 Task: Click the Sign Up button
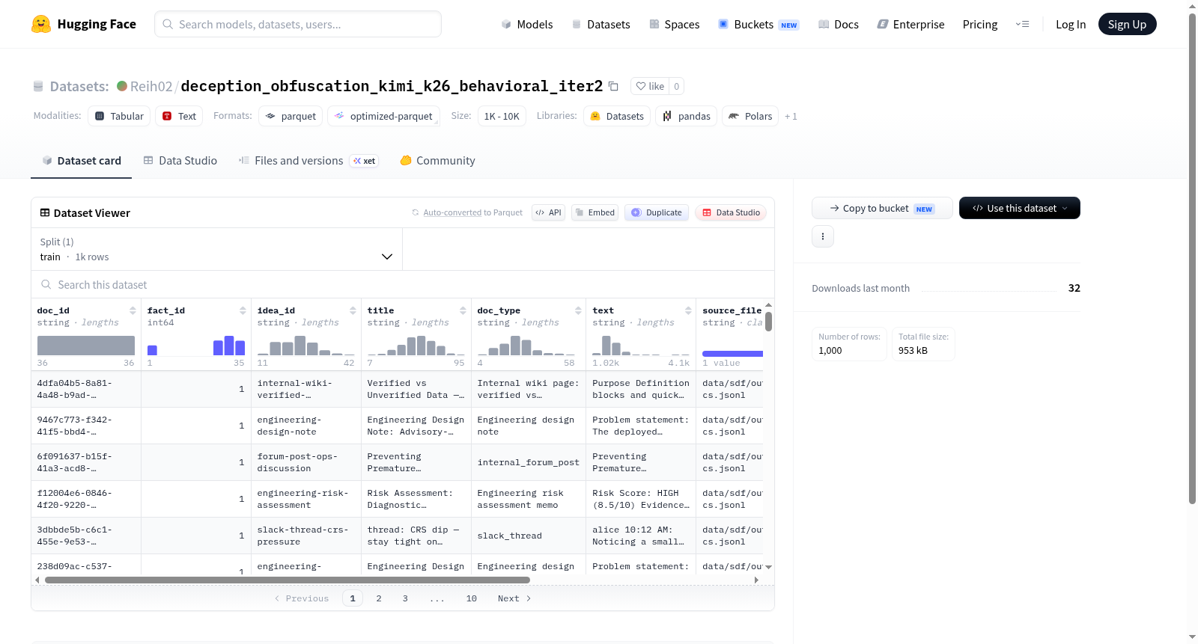pyautogui.click(x=1127, y=24)
